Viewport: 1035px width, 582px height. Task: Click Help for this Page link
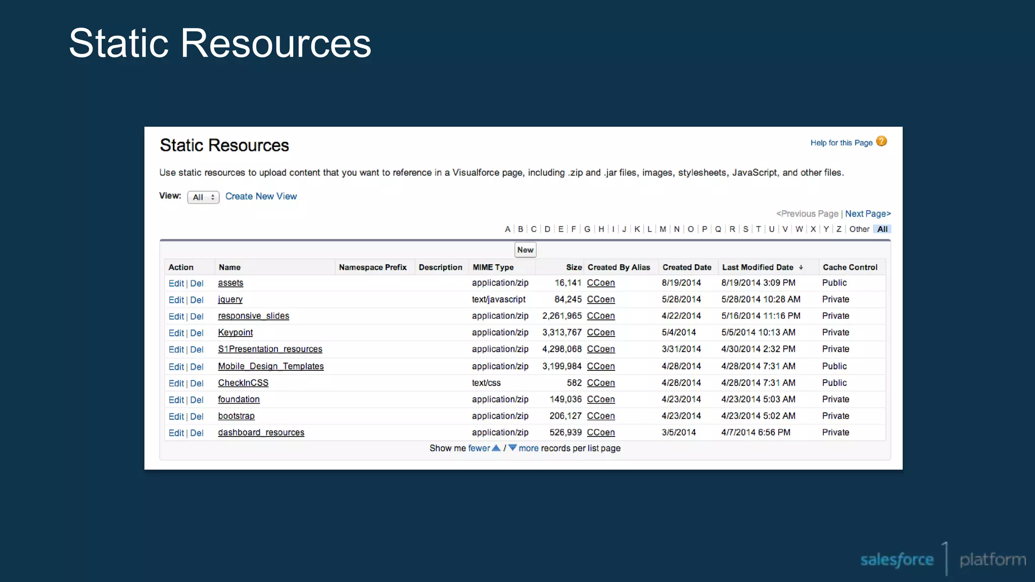coord(841,143)
